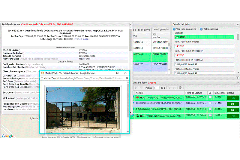Go to next page in transactions grid

click(x=169, y=88)
